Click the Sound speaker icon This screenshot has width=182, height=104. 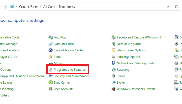[113, 76]
